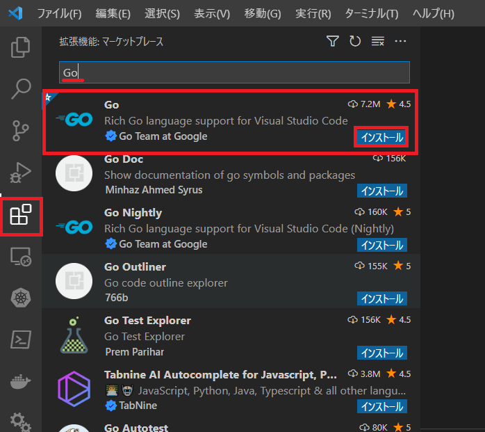
Task: Open the Explorer view in activity bar
Action: 20,47
